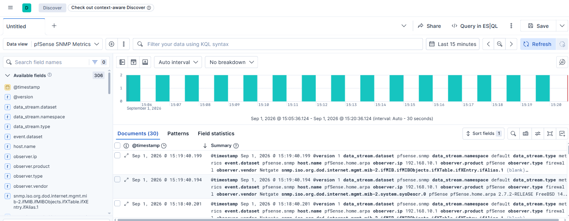The height and width of the screenshot is (221, 569).
Task: Step time range forward
Action: click(511, 44)
